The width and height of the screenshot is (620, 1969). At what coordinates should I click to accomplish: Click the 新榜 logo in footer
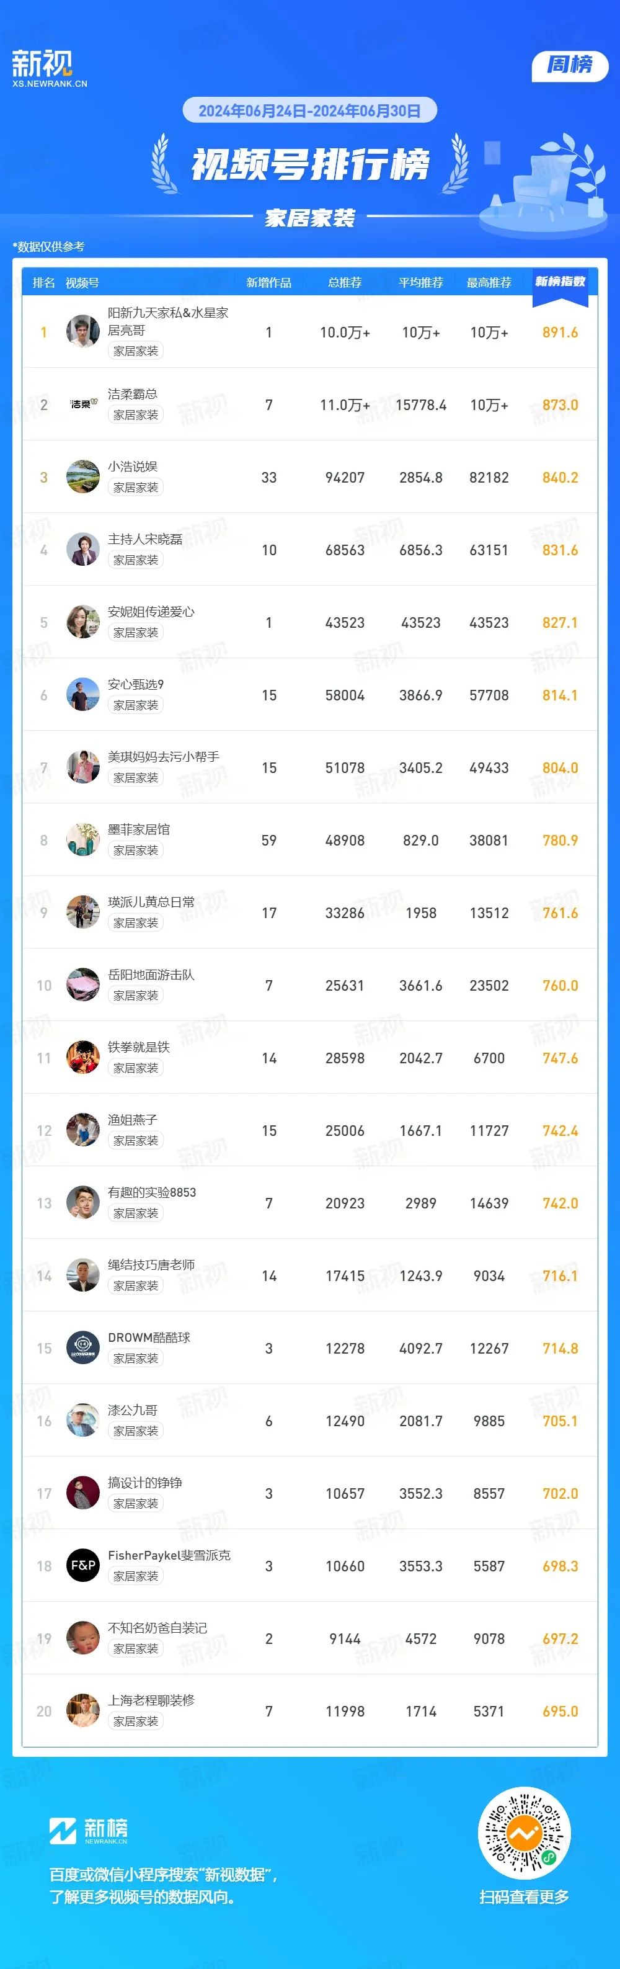click(89, 1831)
